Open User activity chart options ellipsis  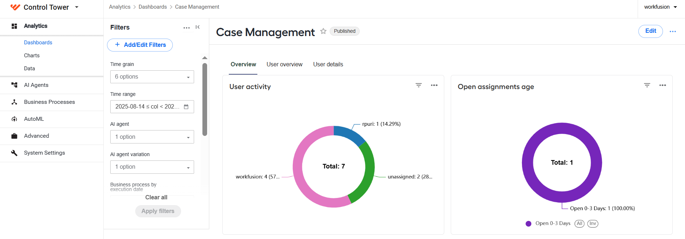[x=434, y=85]
